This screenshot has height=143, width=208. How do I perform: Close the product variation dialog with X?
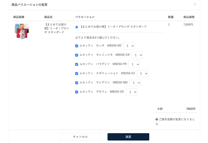coord(195,4)
